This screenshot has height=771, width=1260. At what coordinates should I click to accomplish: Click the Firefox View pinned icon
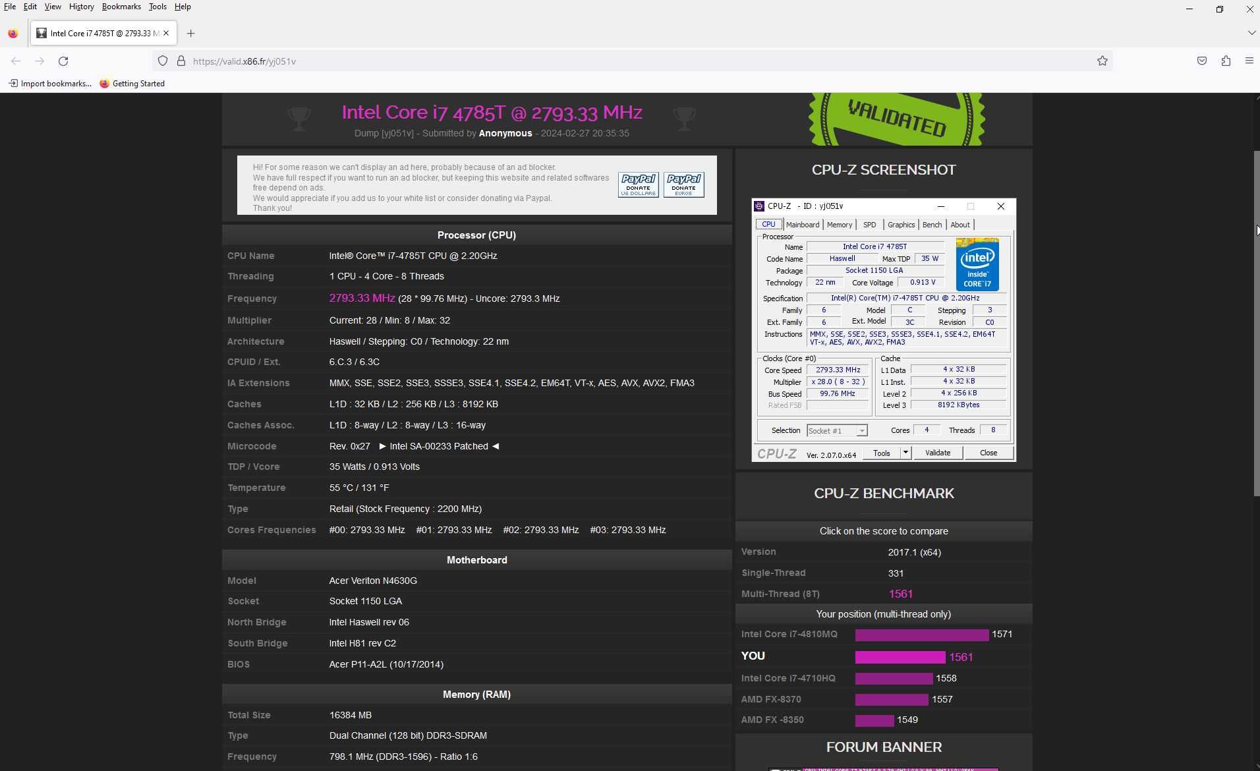coord(13,34)
